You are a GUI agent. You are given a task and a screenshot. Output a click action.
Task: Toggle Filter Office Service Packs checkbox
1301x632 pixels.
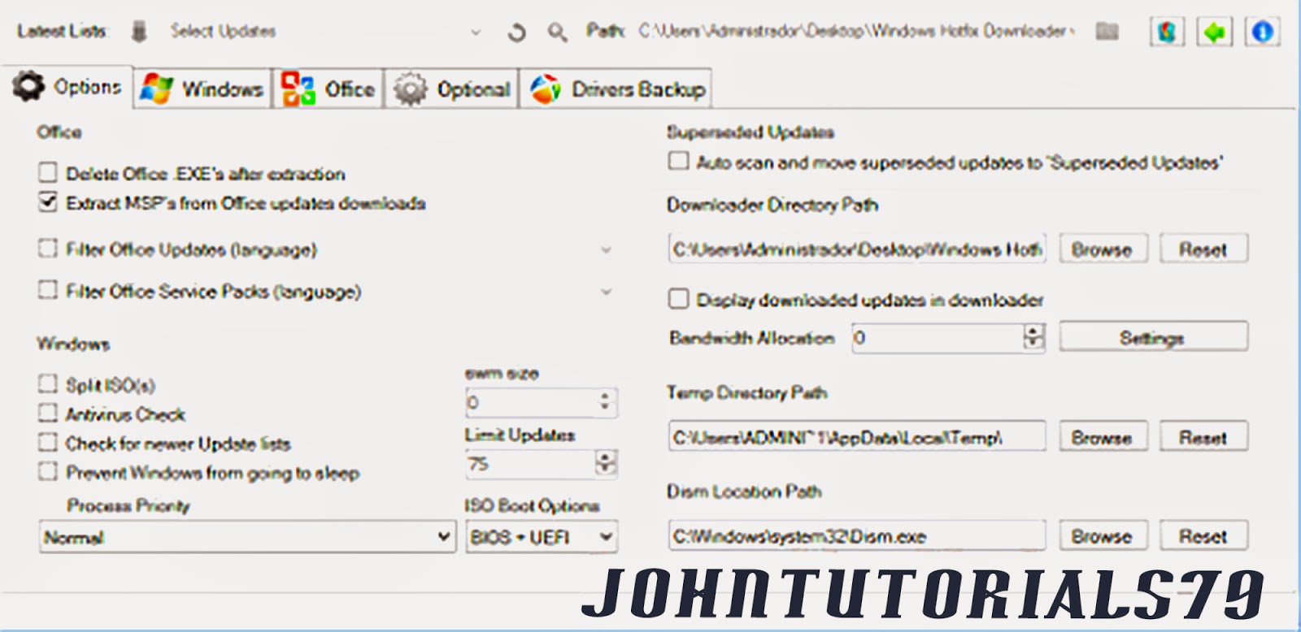48,290
